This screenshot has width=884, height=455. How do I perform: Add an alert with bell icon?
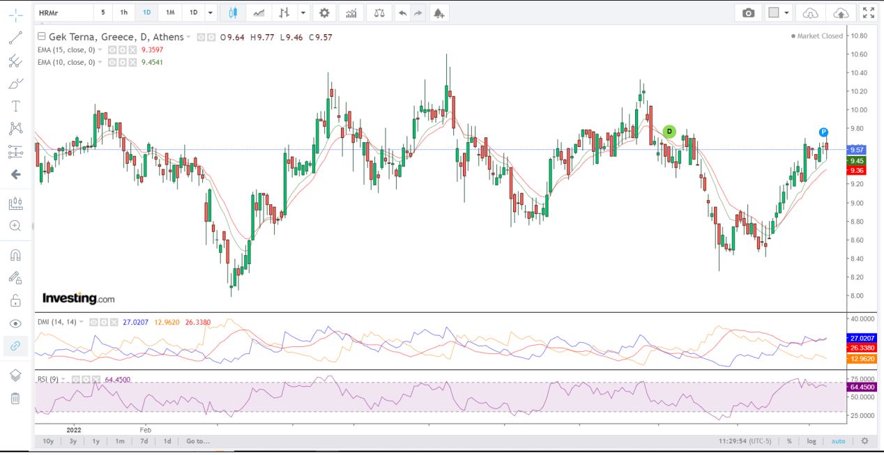(x=438, y=13)
